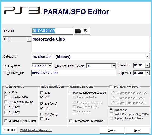Click the Save button

coord(112,130)
